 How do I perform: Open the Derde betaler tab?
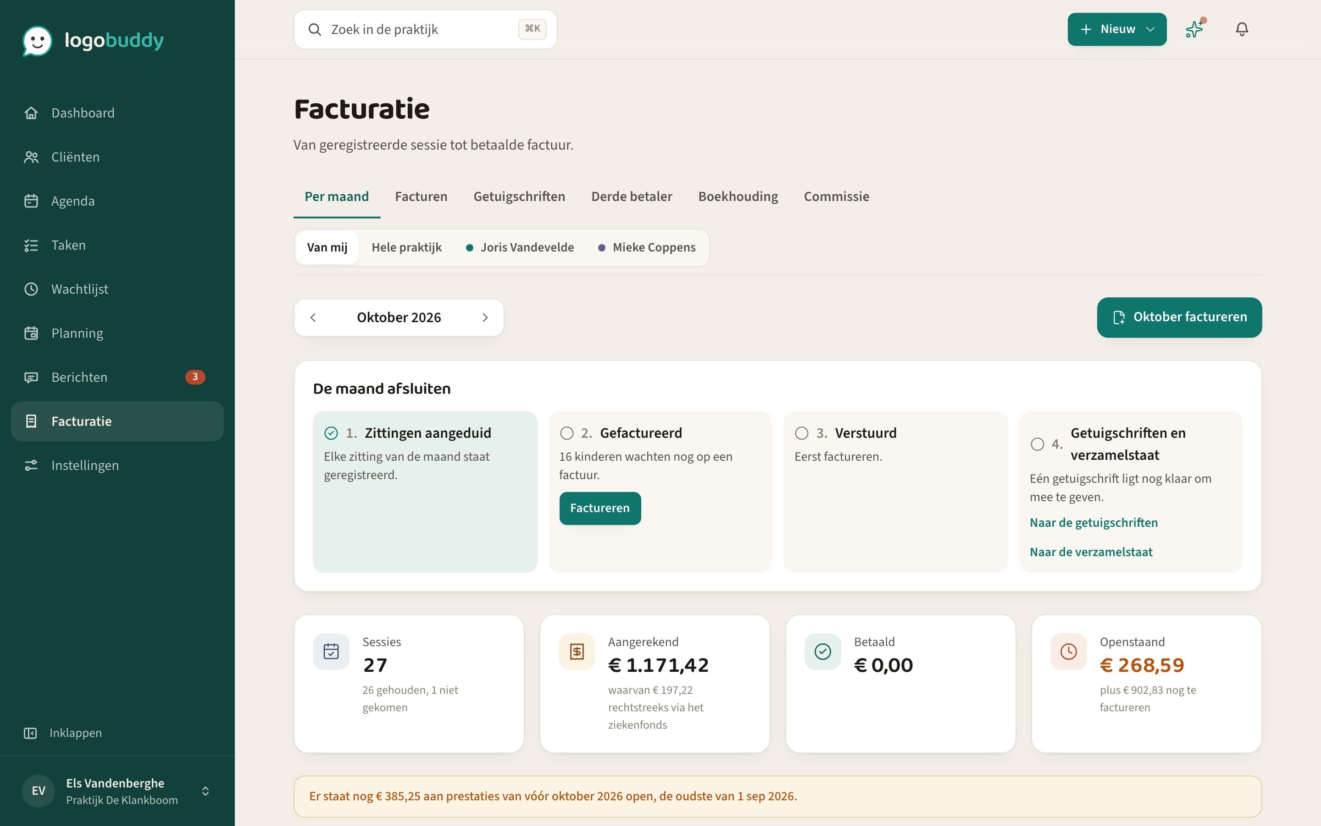632,197
